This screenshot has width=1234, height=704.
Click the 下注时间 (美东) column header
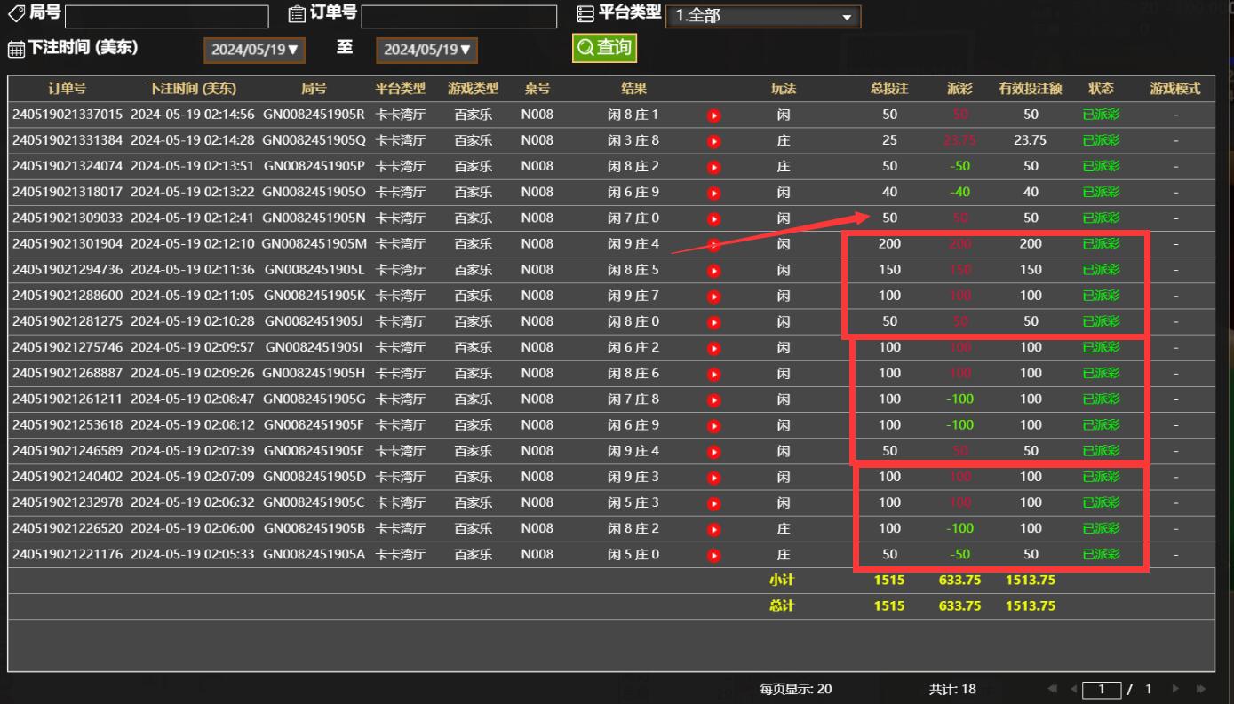coord(192,89)
